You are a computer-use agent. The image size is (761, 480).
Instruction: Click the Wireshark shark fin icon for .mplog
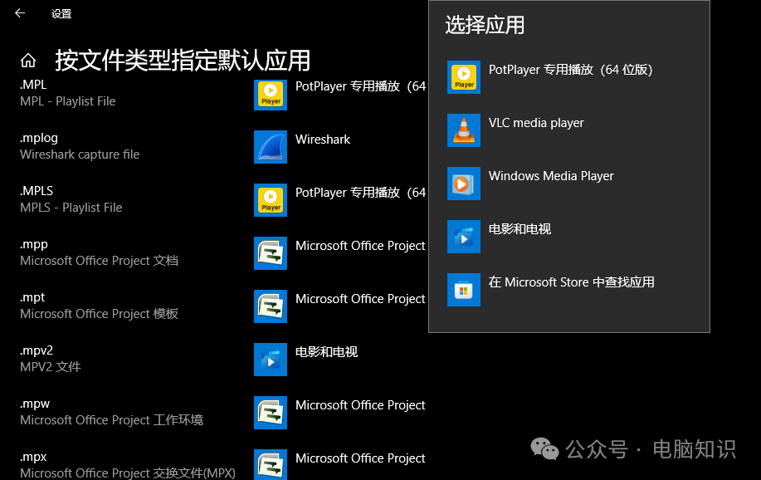271,147
